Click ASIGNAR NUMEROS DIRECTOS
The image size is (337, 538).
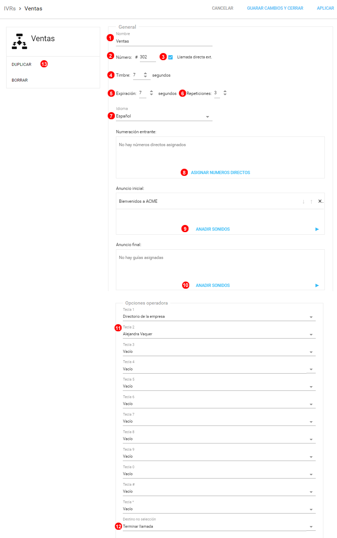[x=220, y=173]
